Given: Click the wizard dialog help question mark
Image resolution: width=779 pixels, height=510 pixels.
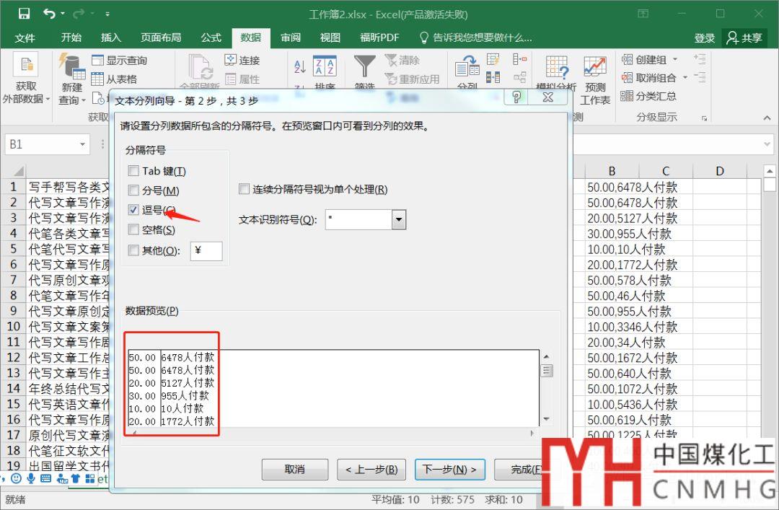Looking at the screenshot, I should (x=516, y=97).
